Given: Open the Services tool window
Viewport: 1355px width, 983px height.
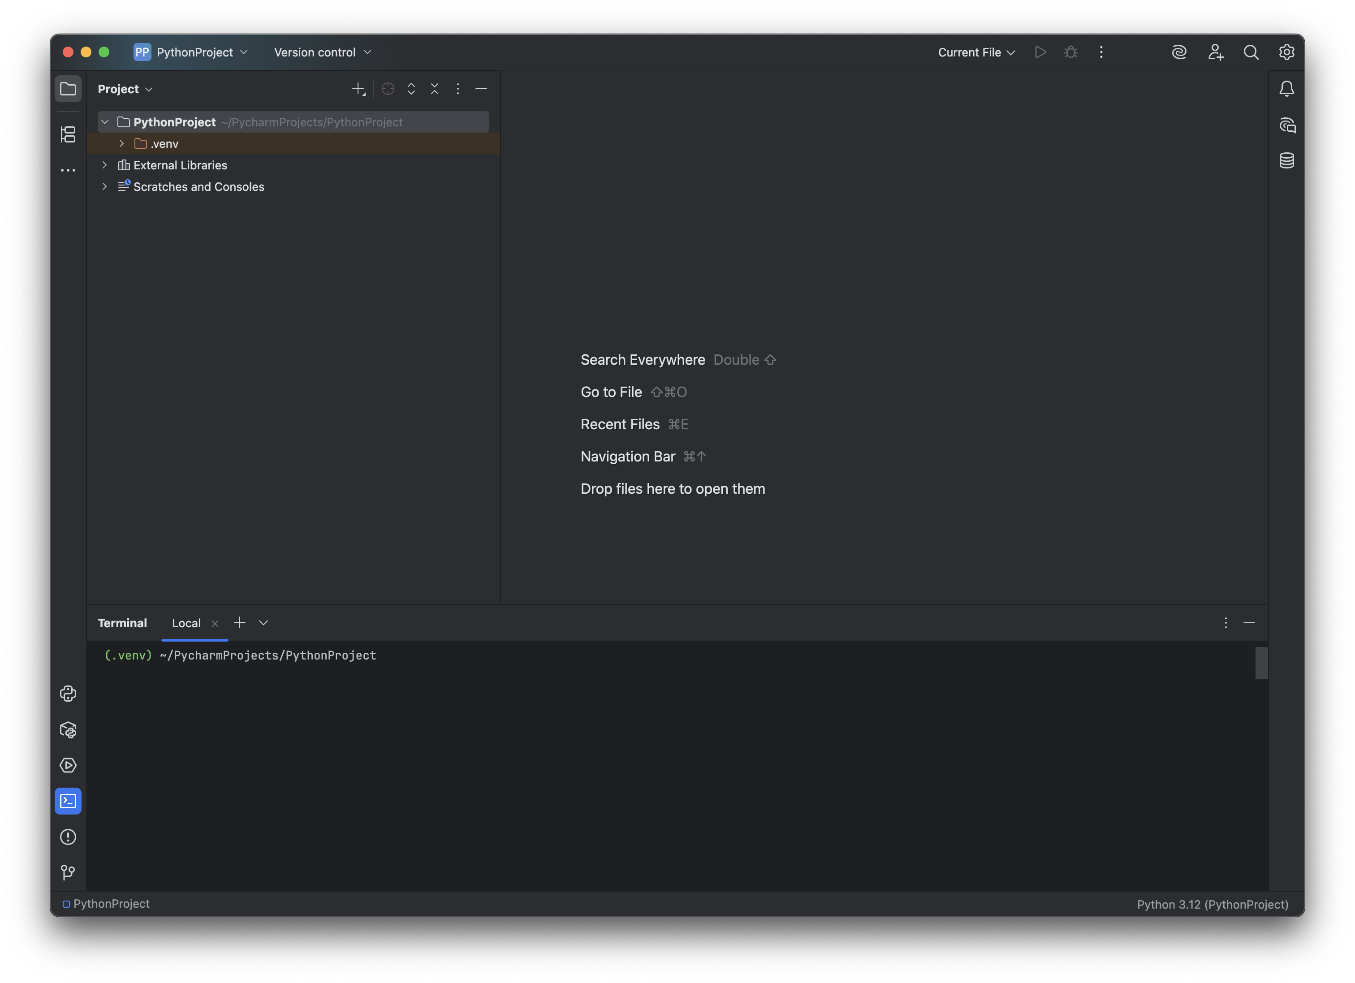Looking at the screenshot, I should point(68,765).
